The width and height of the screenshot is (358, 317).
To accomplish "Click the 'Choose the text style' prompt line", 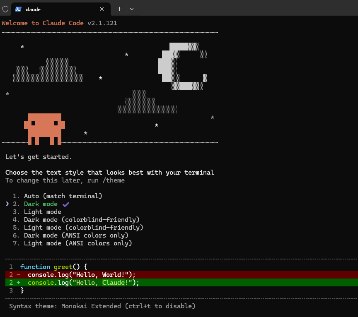I will point(109,173).
